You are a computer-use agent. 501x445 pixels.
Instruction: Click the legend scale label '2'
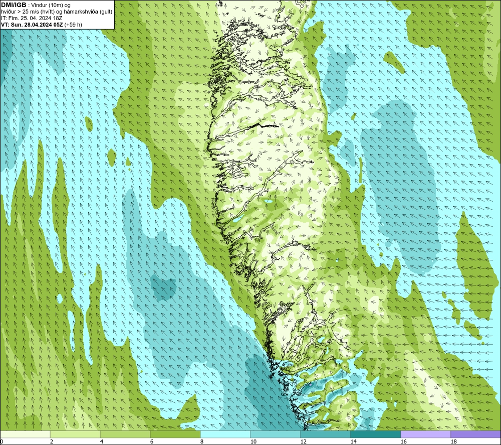pyautogui.click(x=52, y=442)
